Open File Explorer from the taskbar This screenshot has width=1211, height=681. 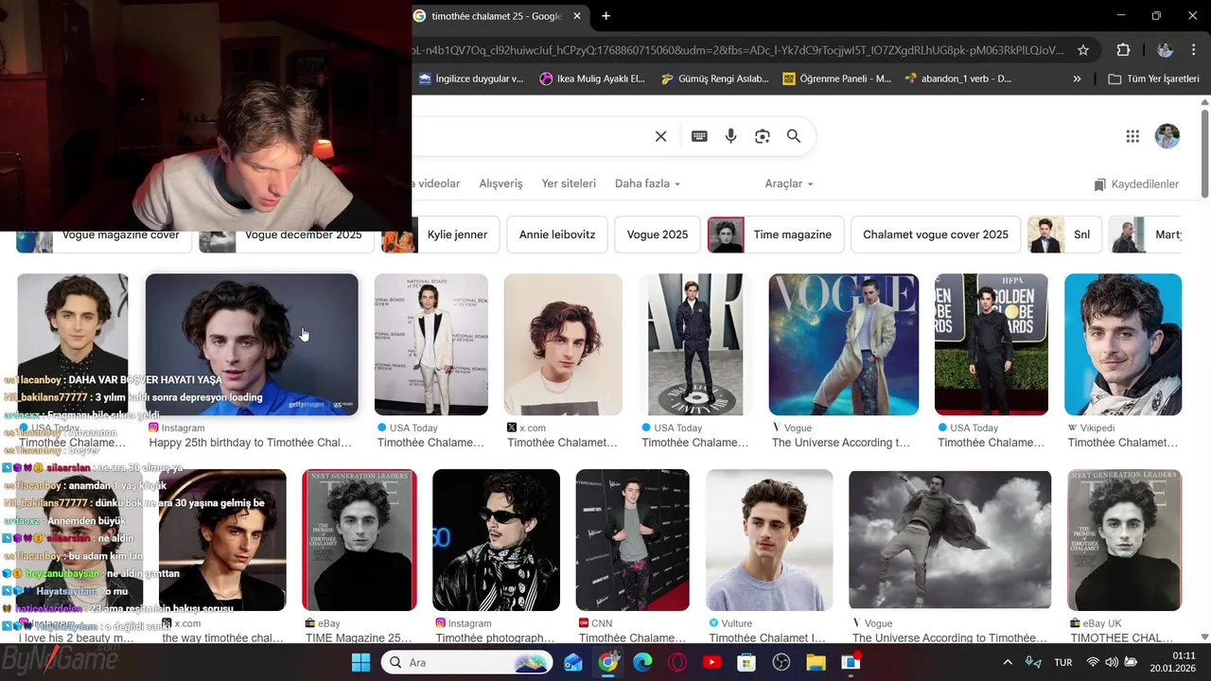click(x=816, y=662)
